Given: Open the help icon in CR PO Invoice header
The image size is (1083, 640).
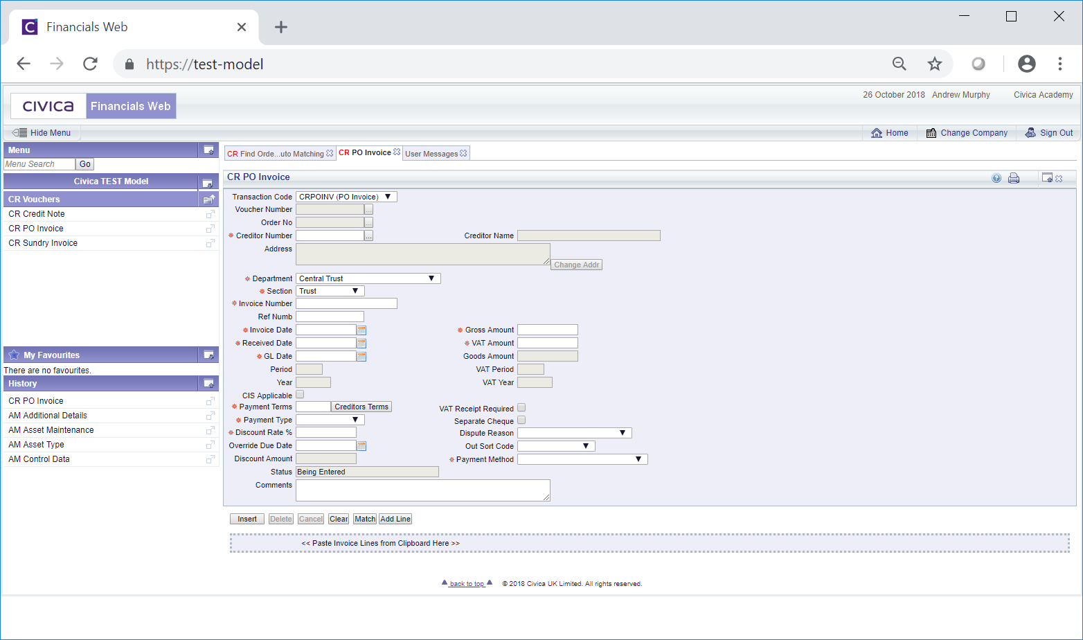Looking at the screenshot, I should tap(996, 178).
